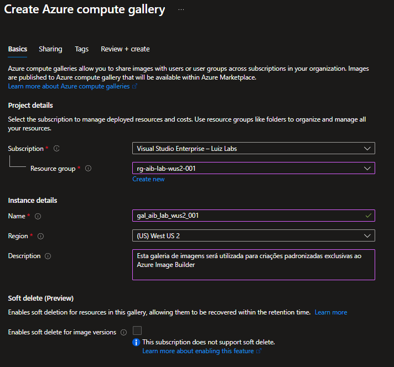
Task: Click the soft delete image versions info icon
Action: tap(123, 332)
